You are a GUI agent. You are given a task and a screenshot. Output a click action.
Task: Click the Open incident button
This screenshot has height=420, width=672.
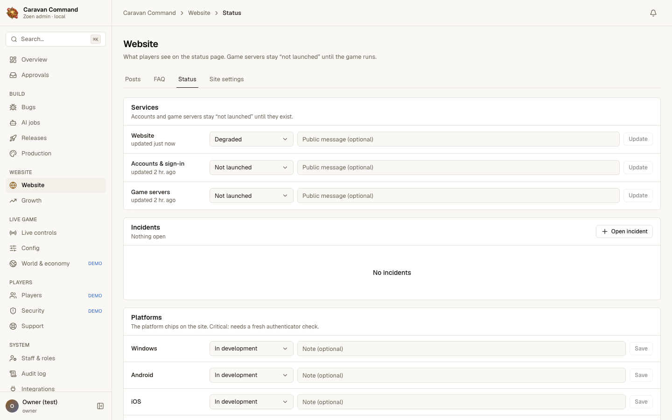[624, 231]
